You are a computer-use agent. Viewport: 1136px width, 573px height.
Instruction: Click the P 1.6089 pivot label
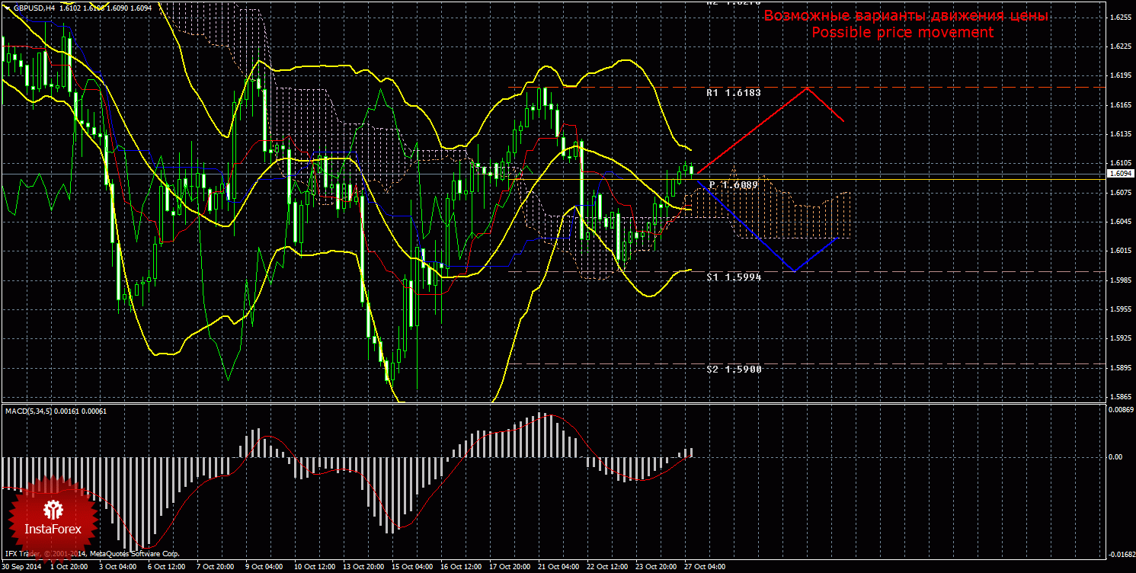(x=733, y=185)
